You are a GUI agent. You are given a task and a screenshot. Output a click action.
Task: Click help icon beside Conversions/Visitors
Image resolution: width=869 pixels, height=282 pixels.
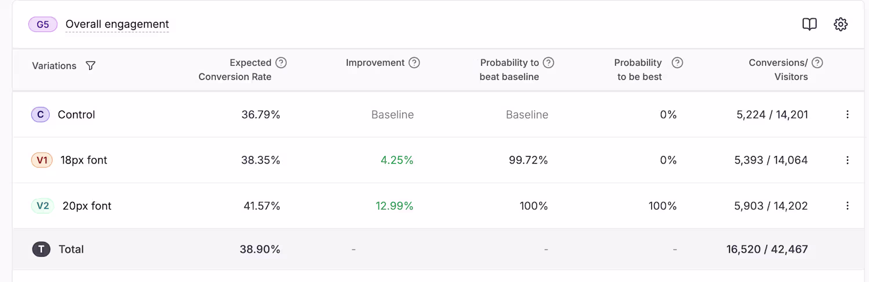(817, 62)
